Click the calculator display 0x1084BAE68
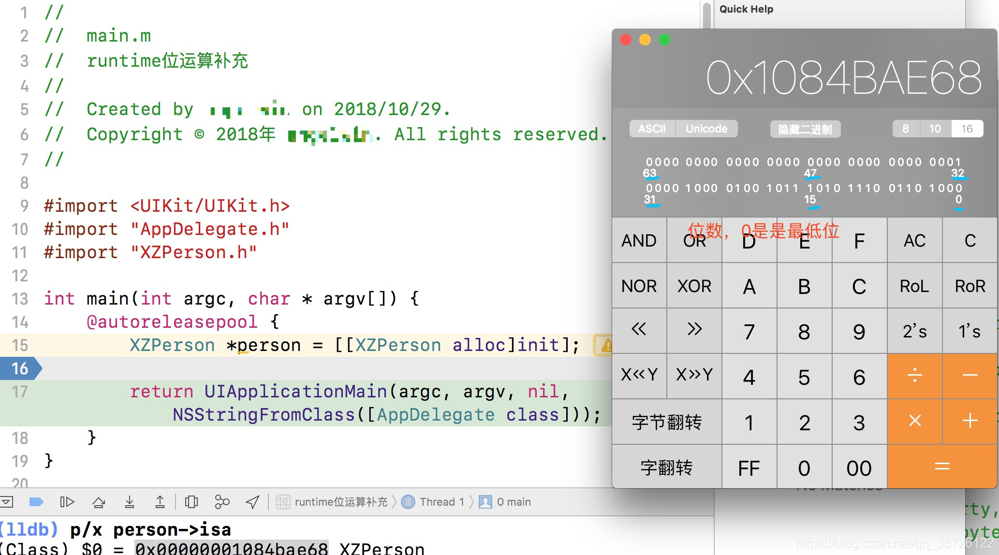Screen dimensions: 999x555 pyautogui.click(x=844, y=78)
